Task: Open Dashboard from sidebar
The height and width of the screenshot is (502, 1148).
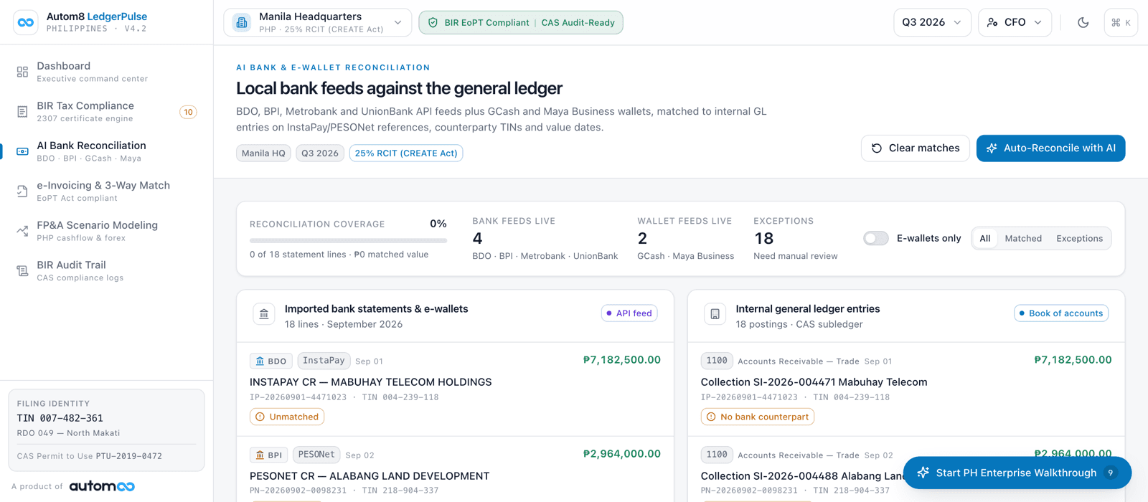Action: coord(106,72)
